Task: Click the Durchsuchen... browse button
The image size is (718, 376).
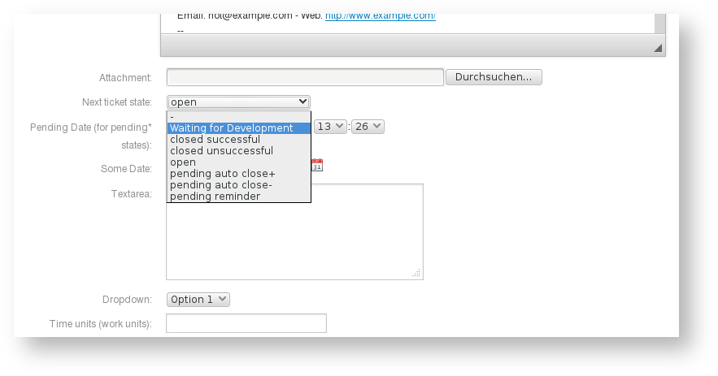Action: (x=493, y=77)
